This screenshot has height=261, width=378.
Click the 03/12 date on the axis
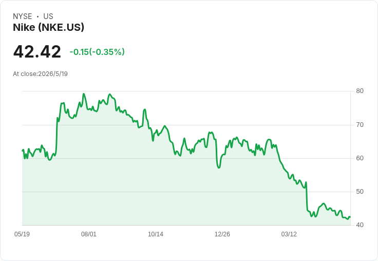point(289,234)
